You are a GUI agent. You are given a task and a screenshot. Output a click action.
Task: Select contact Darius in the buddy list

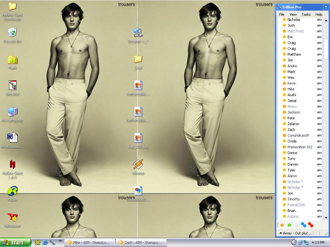[x=300, y=153]
